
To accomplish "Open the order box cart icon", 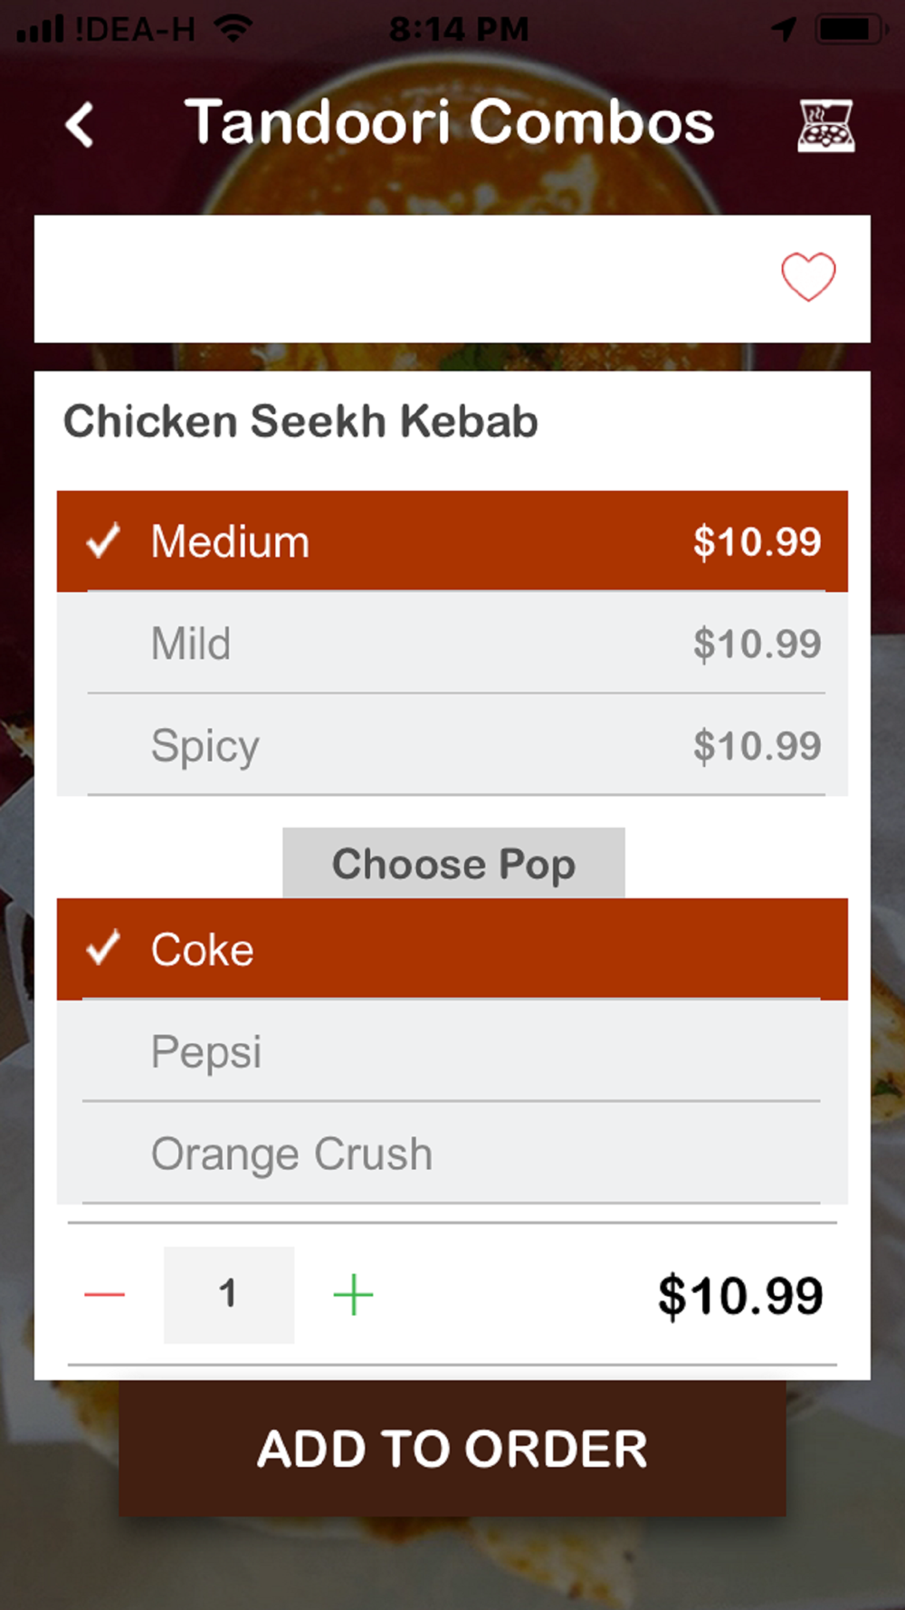I will (825, 125).
